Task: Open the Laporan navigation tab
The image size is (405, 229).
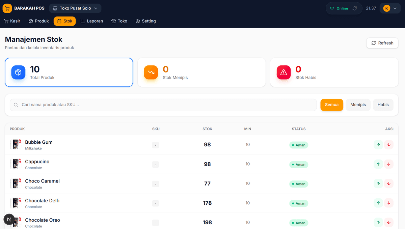Action: tap(92, 21)
